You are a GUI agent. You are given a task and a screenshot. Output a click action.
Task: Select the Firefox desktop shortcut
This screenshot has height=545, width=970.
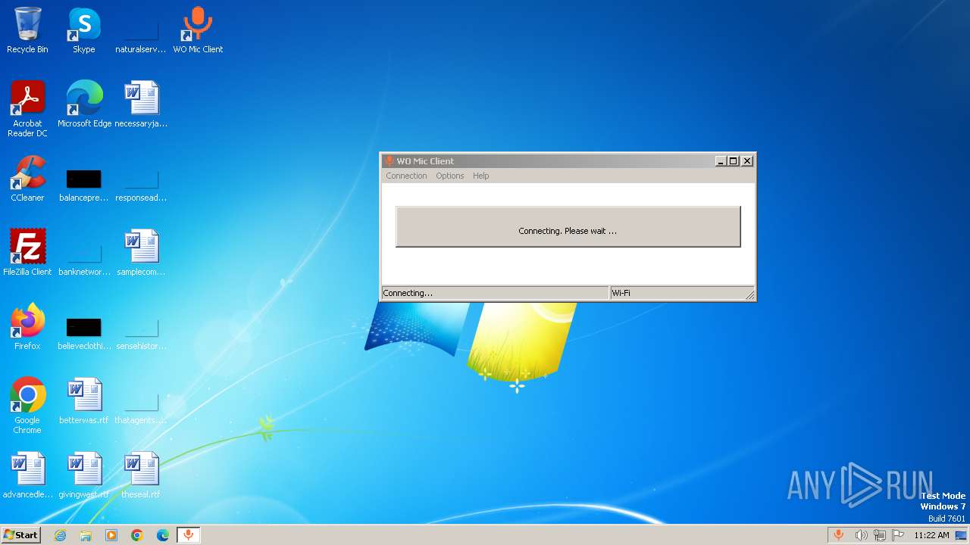pyautogui.click(x=27, y=327)
